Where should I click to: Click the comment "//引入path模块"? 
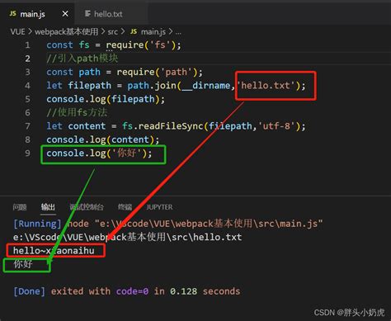(x=82, y=59)
